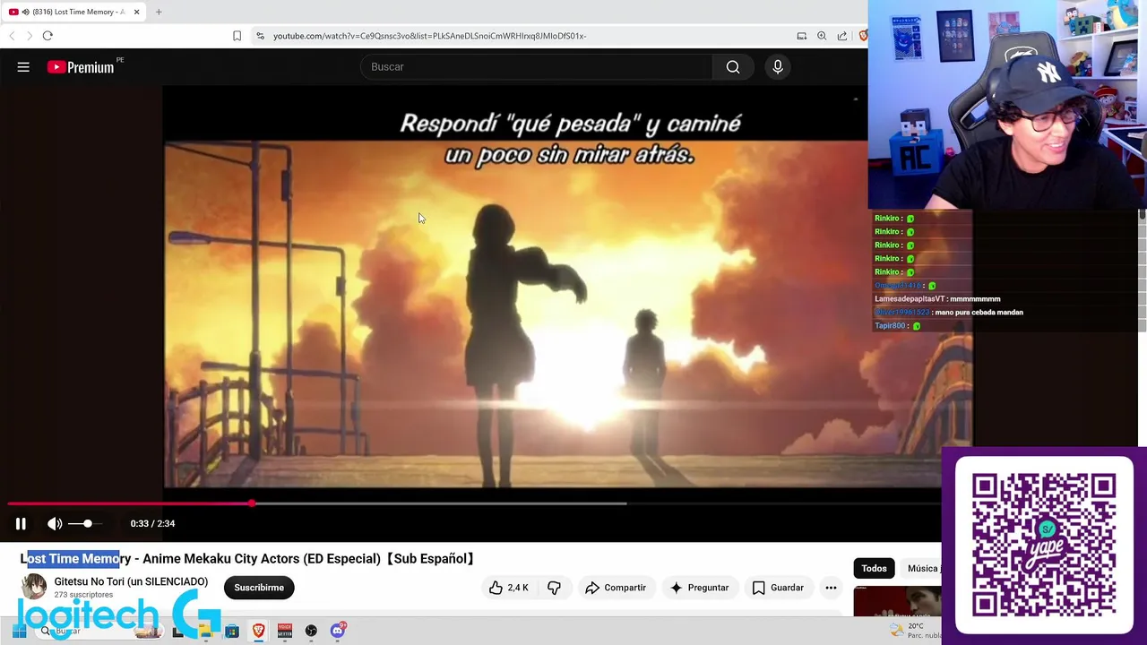Click the 273 suscriptores text
Image resolution: width=1147 pixels, height=645 pixels.
click(x=83, y=595)
